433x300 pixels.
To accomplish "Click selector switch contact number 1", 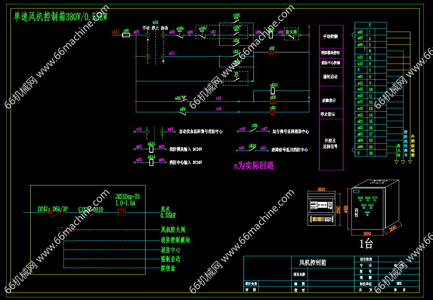I will tap(148, 35).
